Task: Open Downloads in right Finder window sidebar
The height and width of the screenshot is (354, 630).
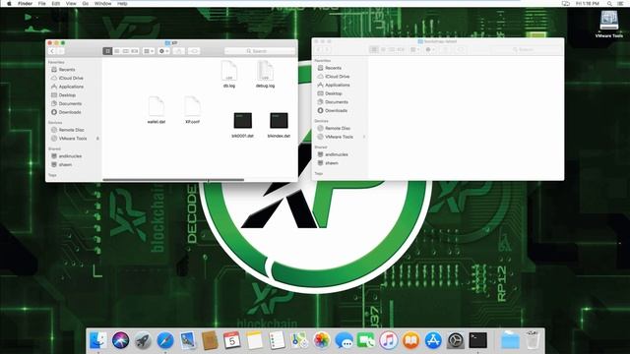Action: click(x=336, y=111)
